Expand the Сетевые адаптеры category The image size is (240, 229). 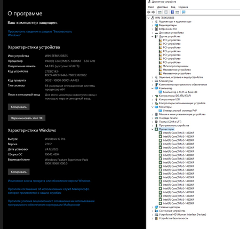[153, 207]
